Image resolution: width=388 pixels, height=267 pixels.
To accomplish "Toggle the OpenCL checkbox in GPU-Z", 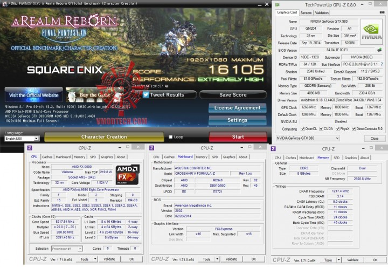I will [302, 128].
